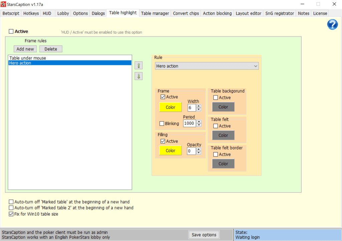Move selected rule up with green arrow

[x=139, y=66]
